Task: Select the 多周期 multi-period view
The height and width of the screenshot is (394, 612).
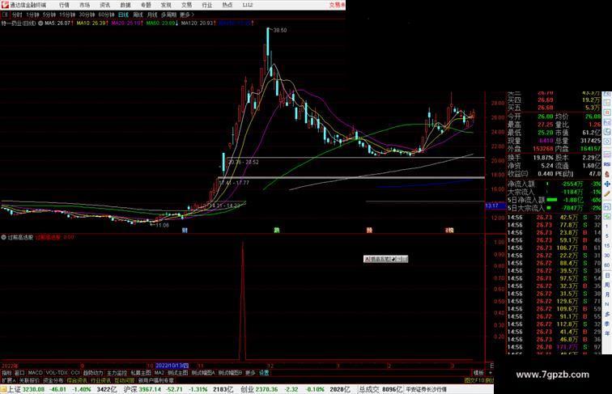Action: point(168,15)
